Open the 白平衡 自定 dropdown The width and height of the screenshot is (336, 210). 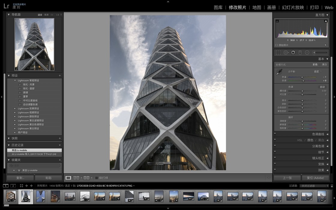(318, 72)
